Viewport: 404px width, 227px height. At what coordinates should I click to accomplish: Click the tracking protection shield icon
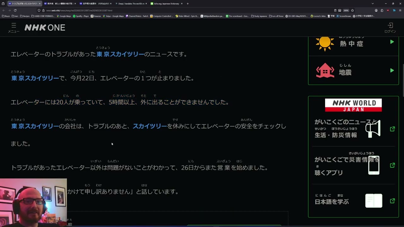[x=39, y=10]
